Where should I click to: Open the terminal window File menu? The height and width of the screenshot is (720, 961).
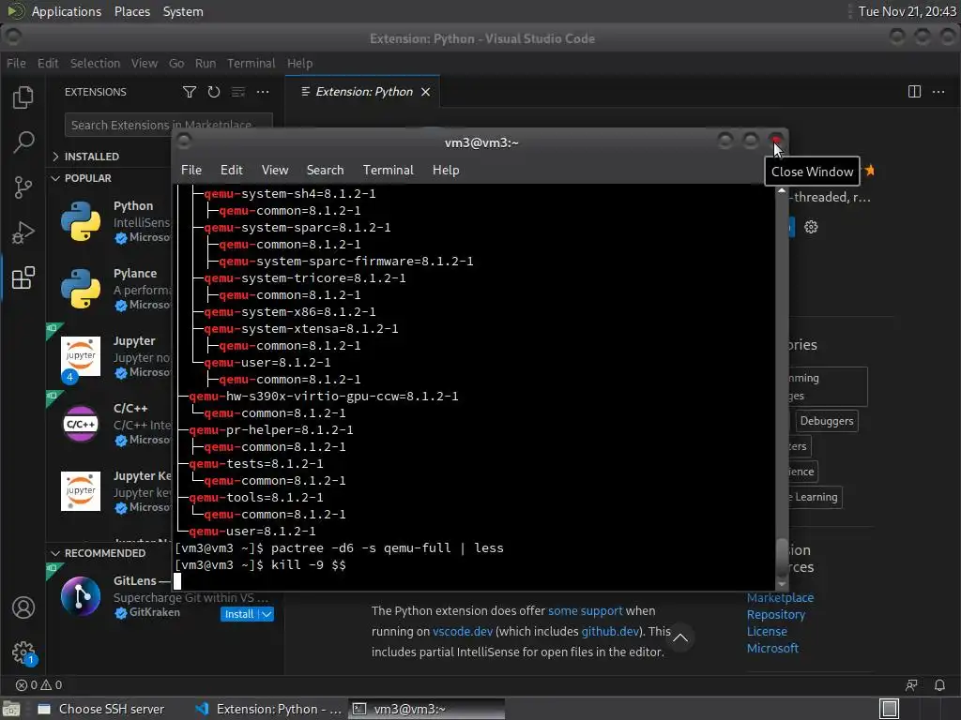(191, 171)
